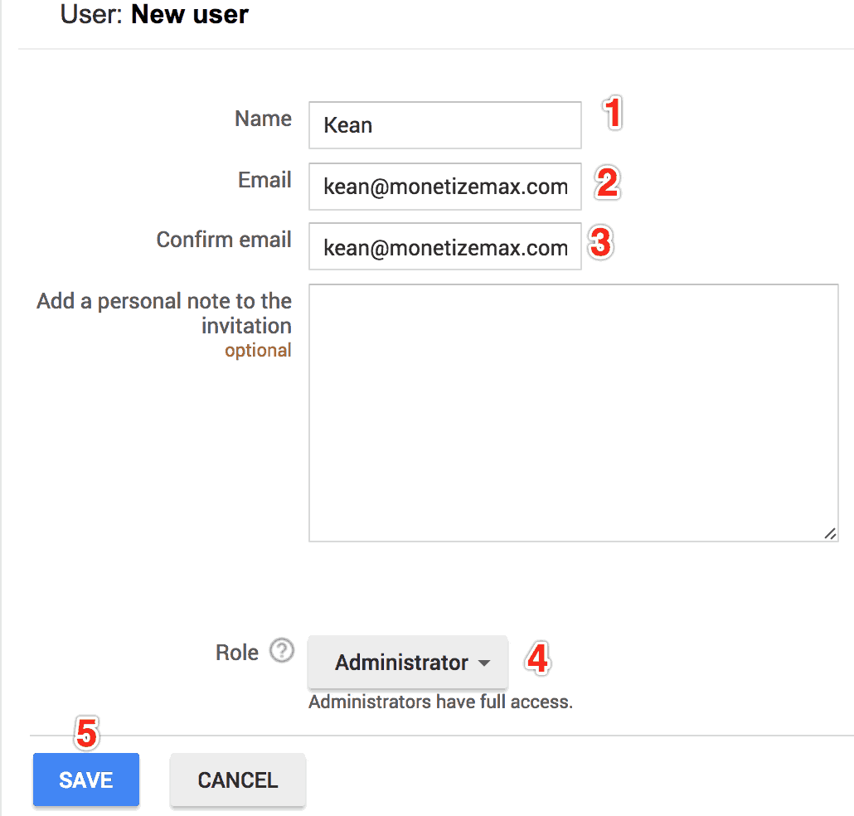Click the Role label next to the help icon
Screen dimensions: 854x816
tap(237, 652)
